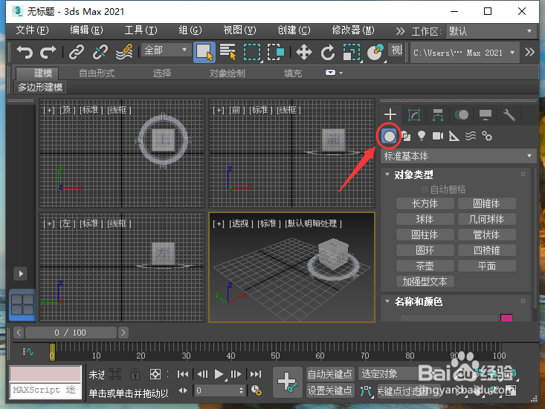Choose Rectangular Selection Region tool
The image size is (545, 409).
click(252, 52)
